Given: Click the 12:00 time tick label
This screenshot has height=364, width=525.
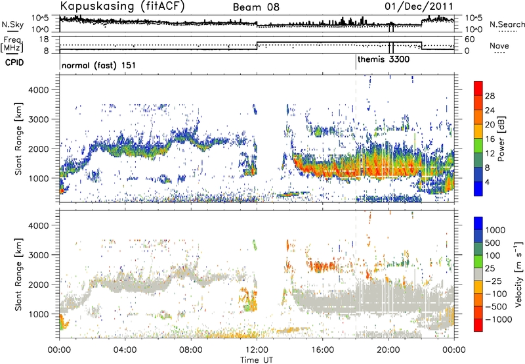Looking at the screenshot, I should [x=257, y=350].
